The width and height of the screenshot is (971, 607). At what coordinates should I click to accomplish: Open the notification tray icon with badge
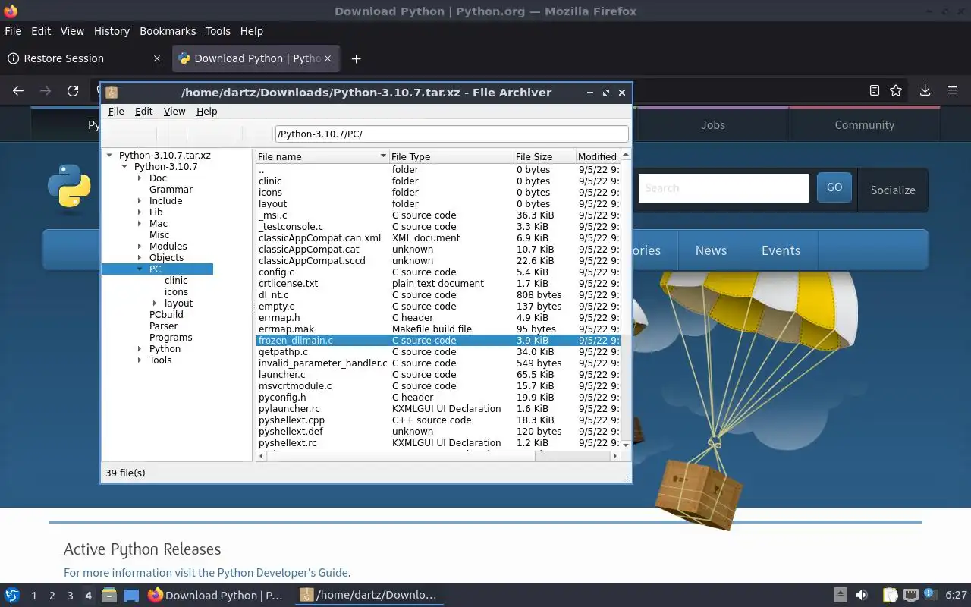[930, 595]
